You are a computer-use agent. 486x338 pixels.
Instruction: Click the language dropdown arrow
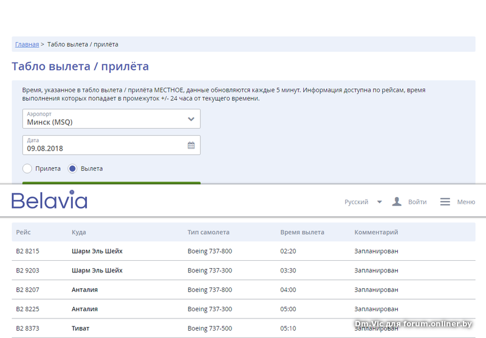coord(379,202)
